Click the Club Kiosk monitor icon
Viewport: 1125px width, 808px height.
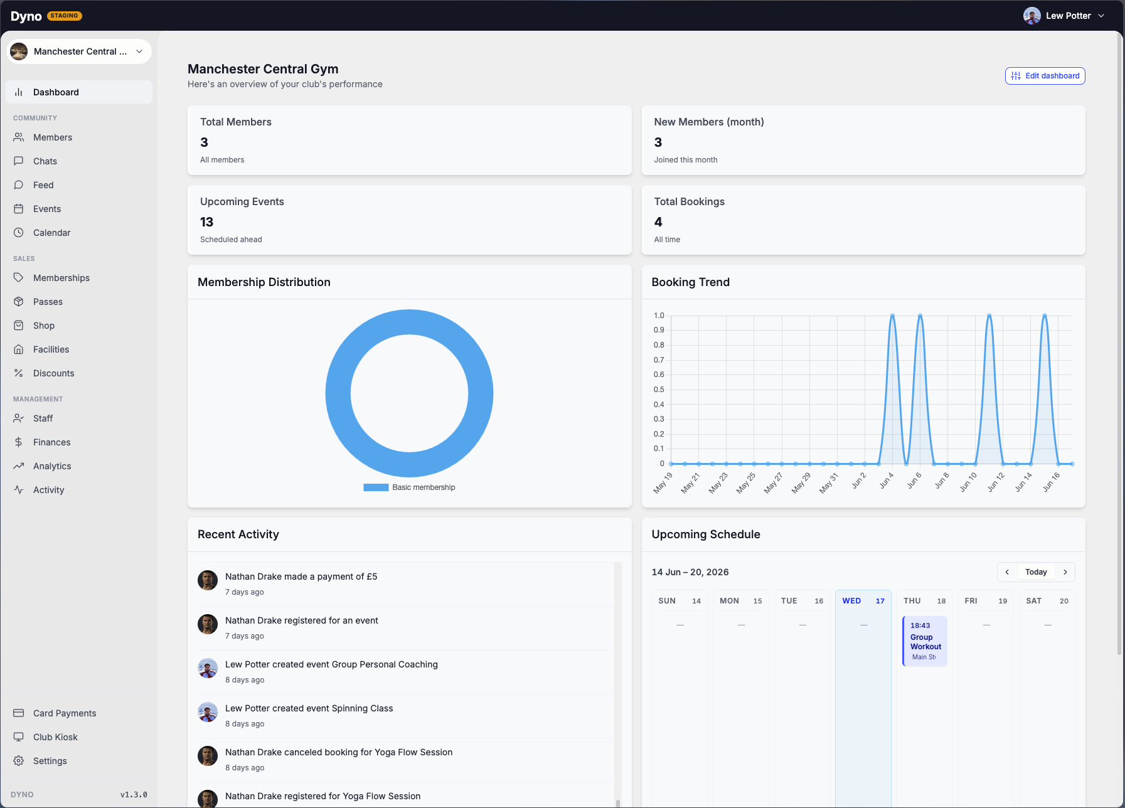tap(19, 737)
